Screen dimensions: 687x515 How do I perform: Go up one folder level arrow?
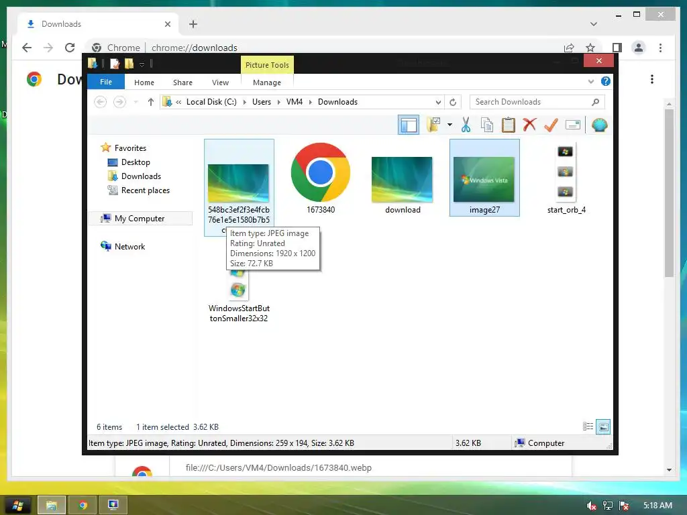pos(151,102)
